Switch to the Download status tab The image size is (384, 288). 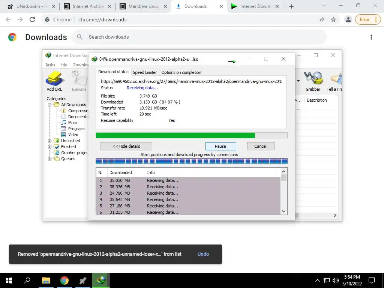coord(113,72)
